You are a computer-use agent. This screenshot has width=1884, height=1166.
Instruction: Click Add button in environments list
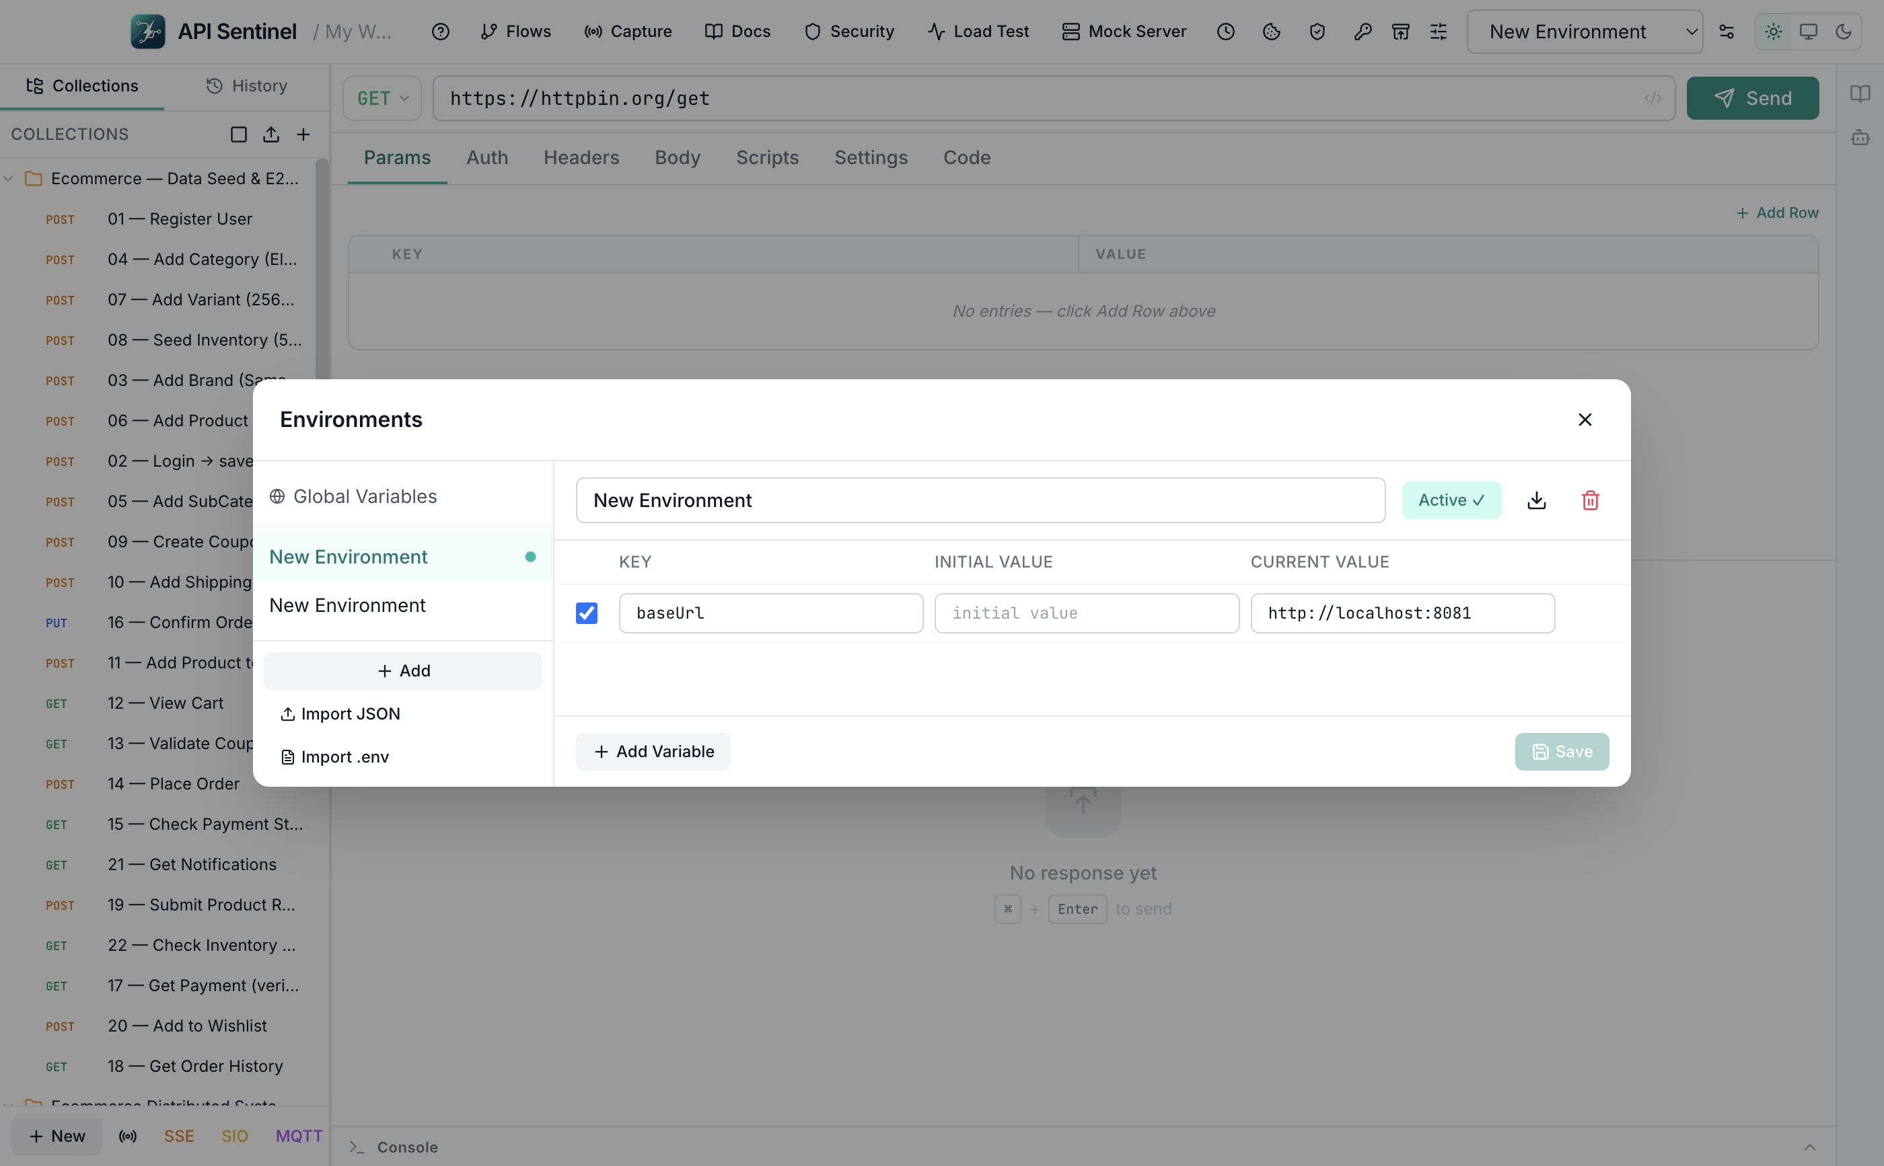403,671
